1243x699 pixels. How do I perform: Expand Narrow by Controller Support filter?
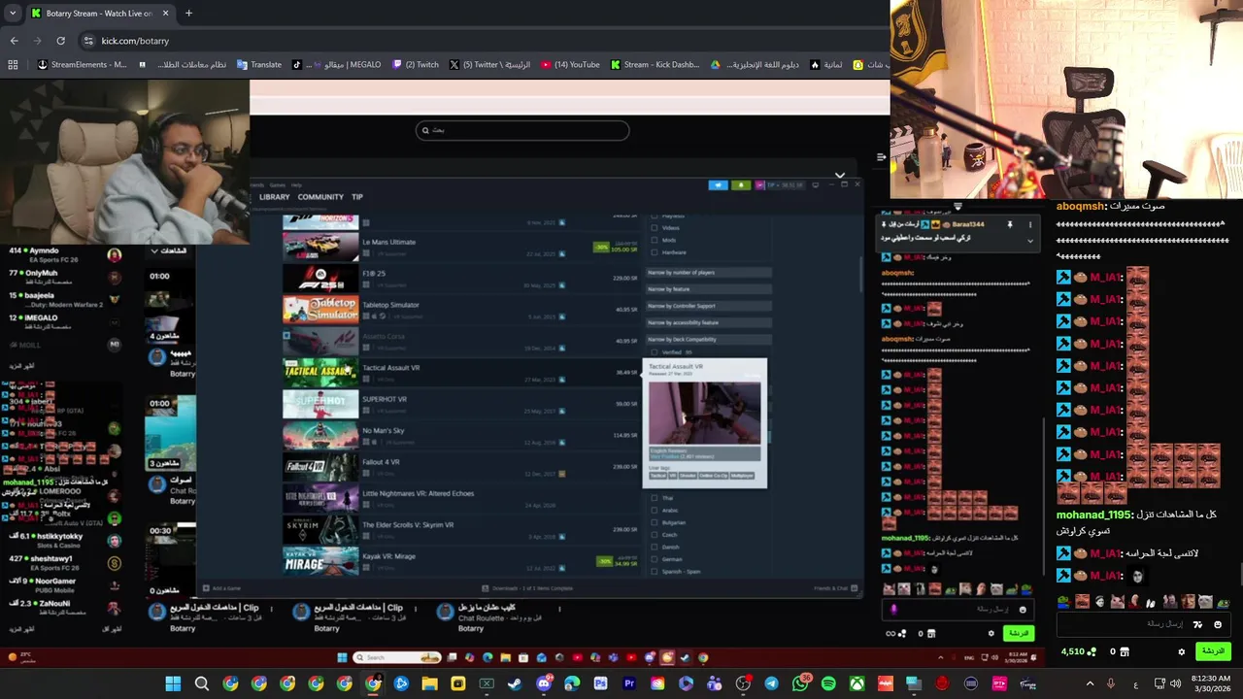[709, 306]
